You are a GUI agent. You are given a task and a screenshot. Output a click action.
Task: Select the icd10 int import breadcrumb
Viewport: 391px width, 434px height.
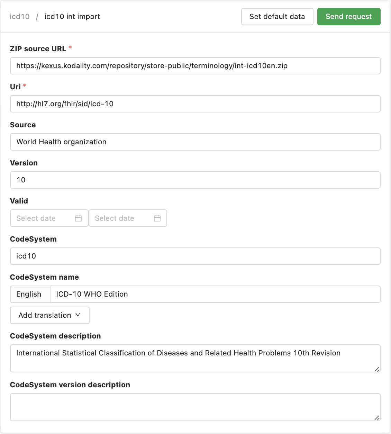point(72,17)
